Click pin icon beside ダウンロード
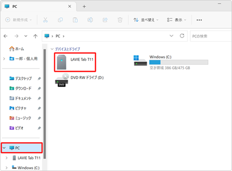This screenshot has width=232, height=171. [39, 89]
